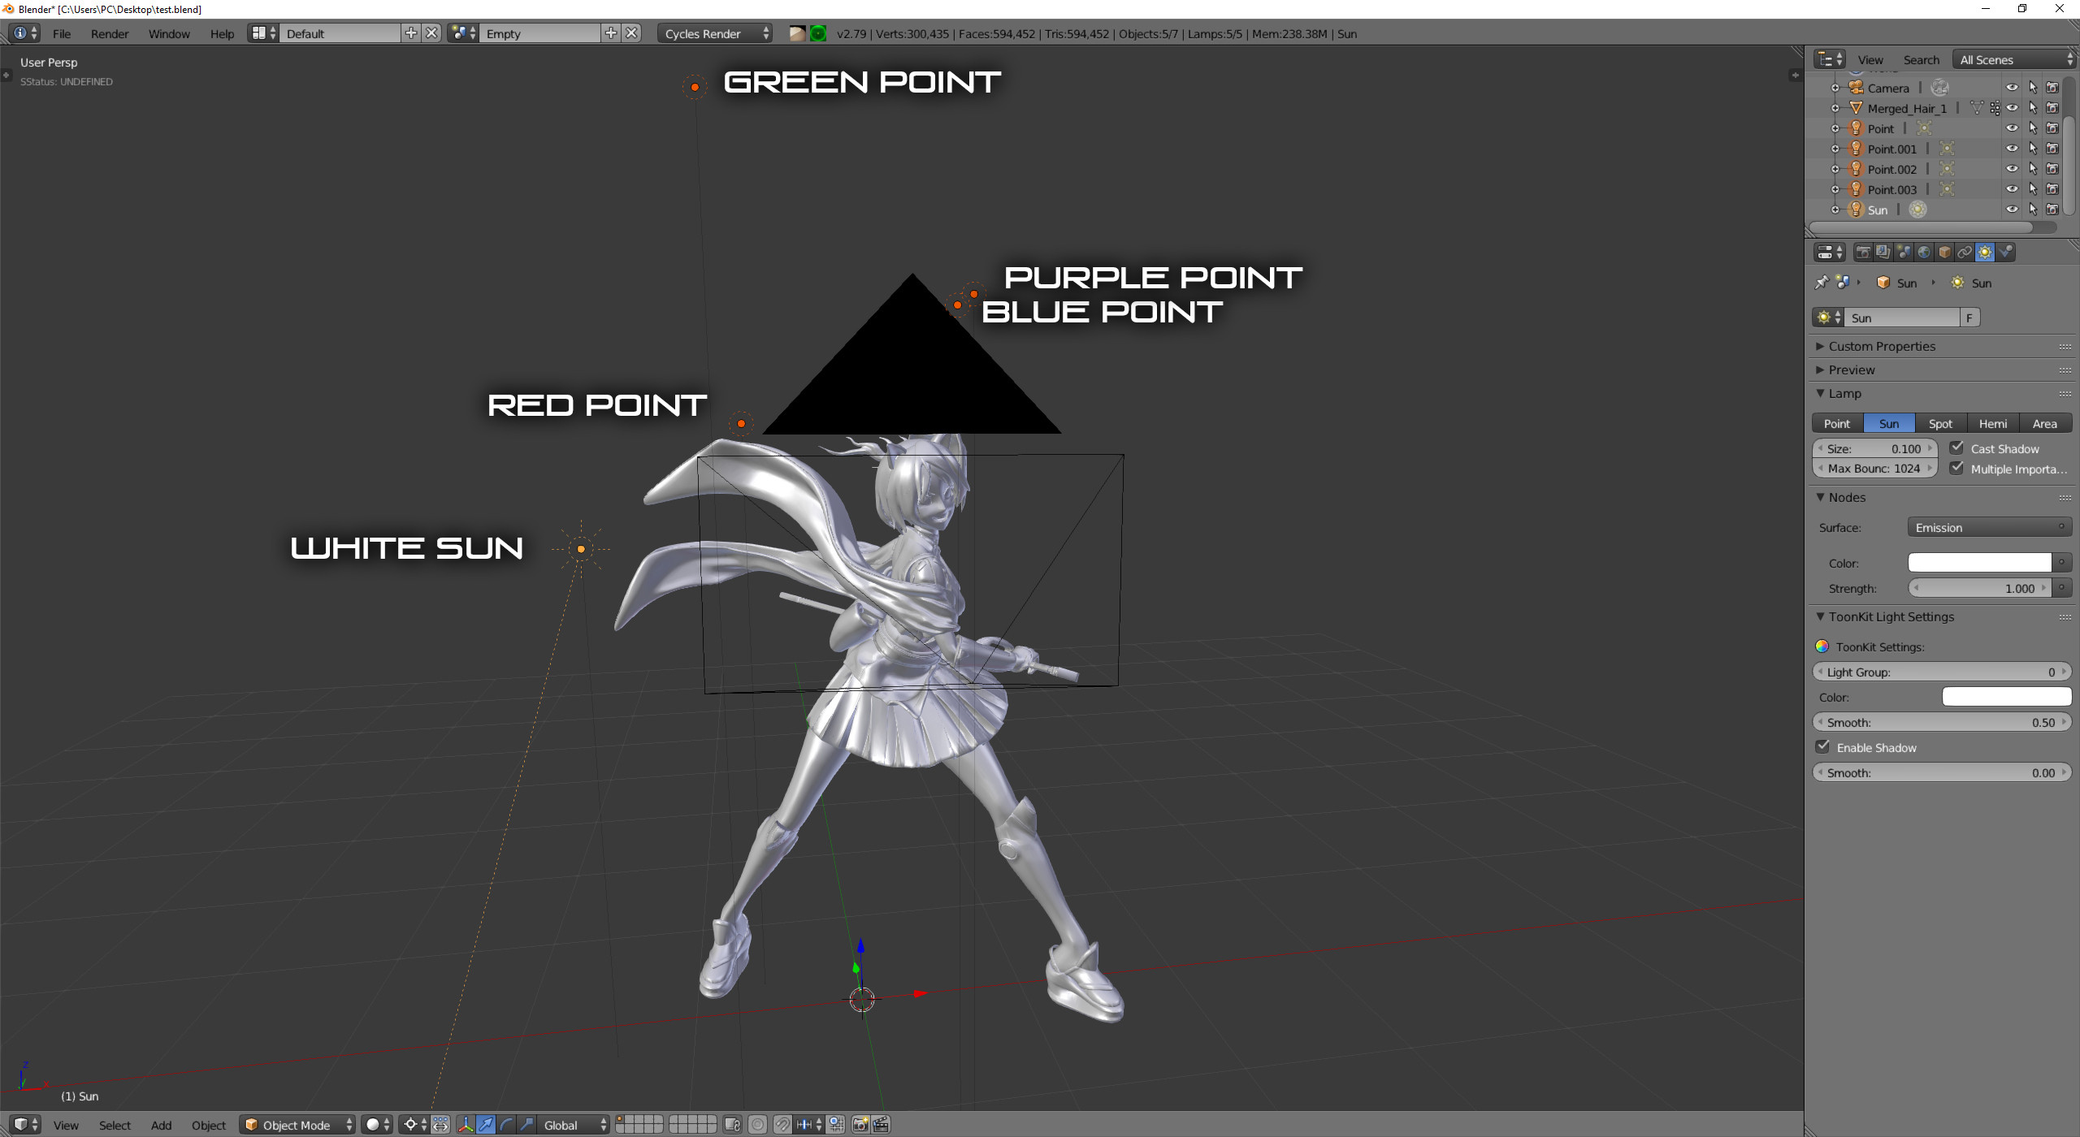
Task: Select the Sun object in the outliner
Action: (1879, 209)
